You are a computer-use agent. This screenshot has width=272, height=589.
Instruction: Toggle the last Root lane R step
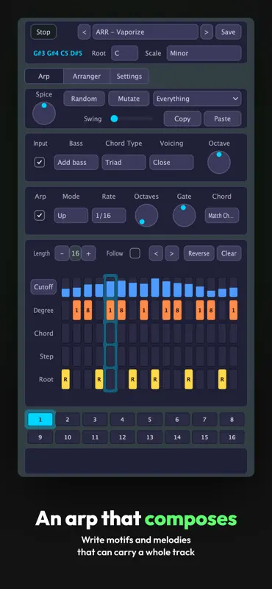pos(222,379)
